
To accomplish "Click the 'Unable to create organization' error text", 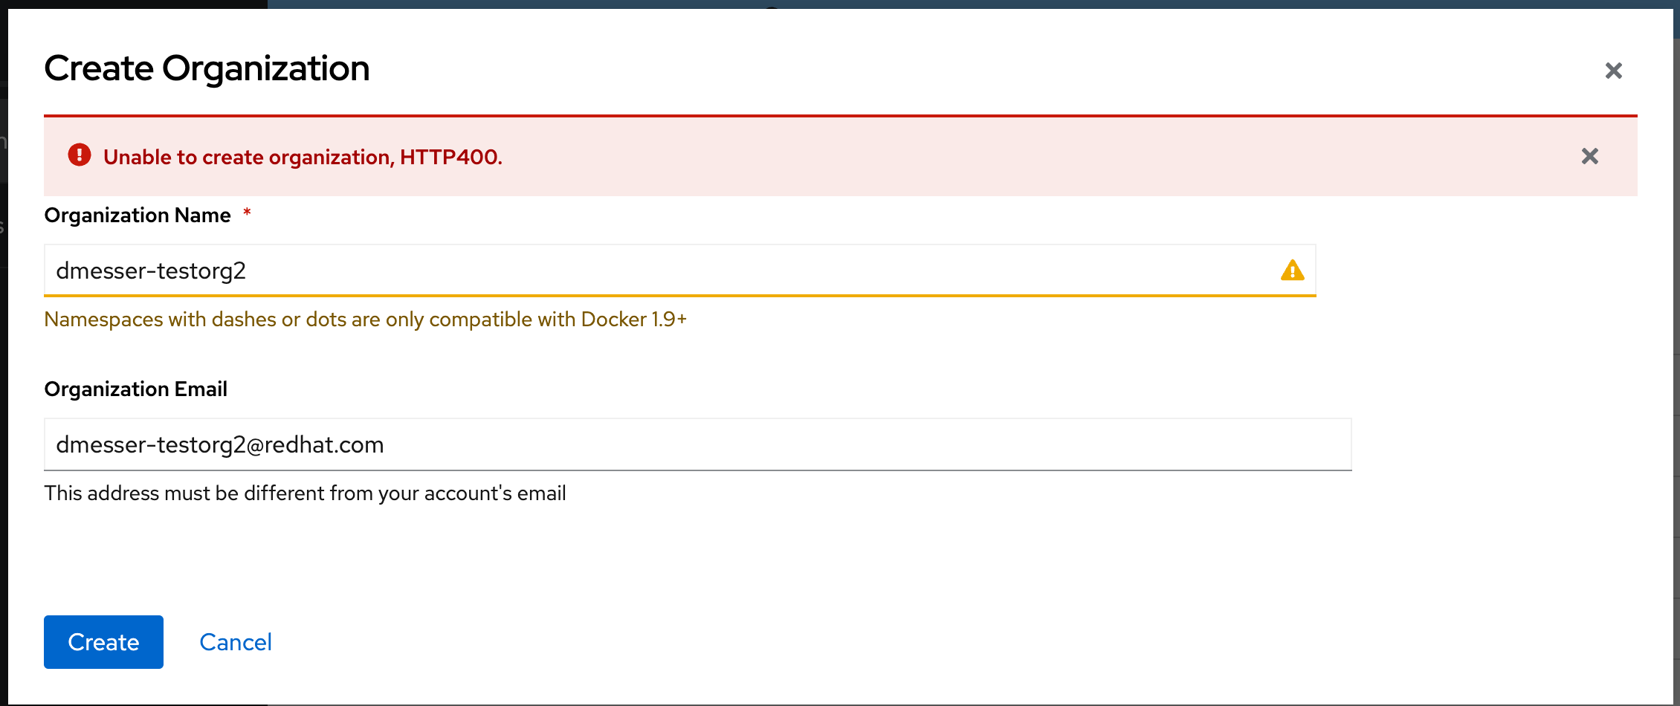I will [x=303, y=158].
